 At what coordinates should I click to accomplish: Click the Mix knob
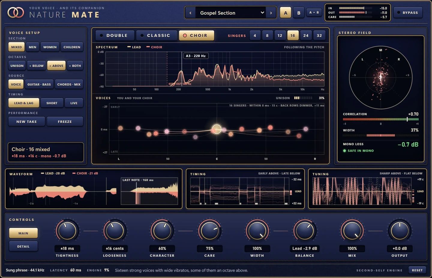[x=352, y=231]
